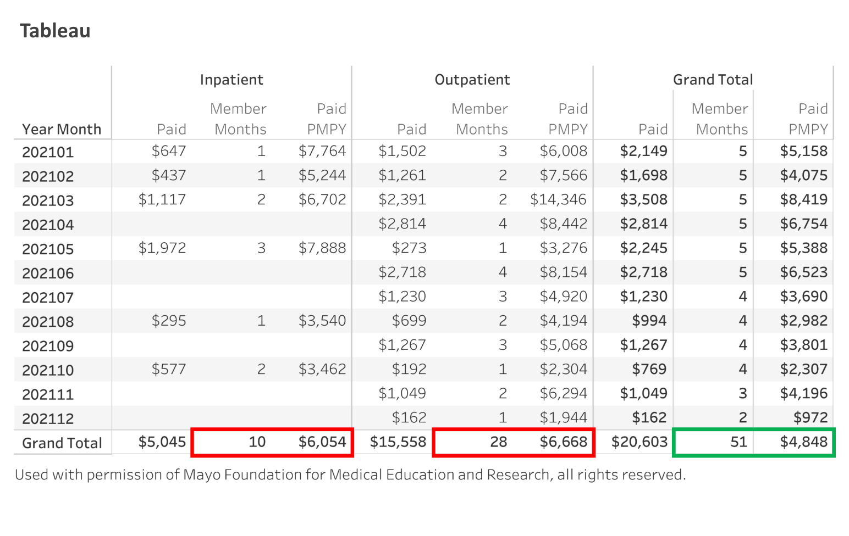Select the $1,698 grand total paid cell

point(643,175)
